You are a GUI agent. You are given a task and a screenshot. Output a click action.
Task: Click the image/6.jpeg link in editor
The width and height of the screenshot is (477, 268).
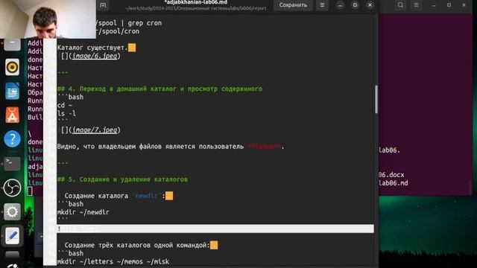point(95,56)
